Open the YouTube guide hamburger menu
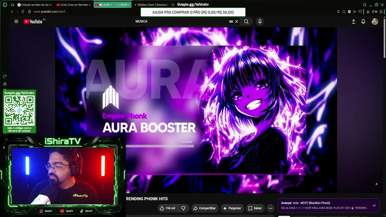386x217 pixels. pos(16,21)
